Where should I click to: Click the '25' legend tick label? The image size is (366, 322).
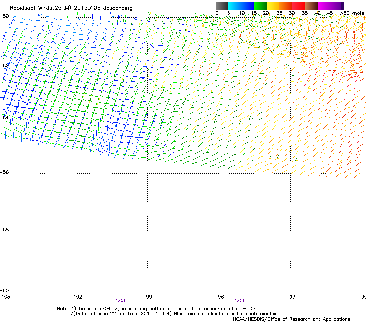click(279, 13)
